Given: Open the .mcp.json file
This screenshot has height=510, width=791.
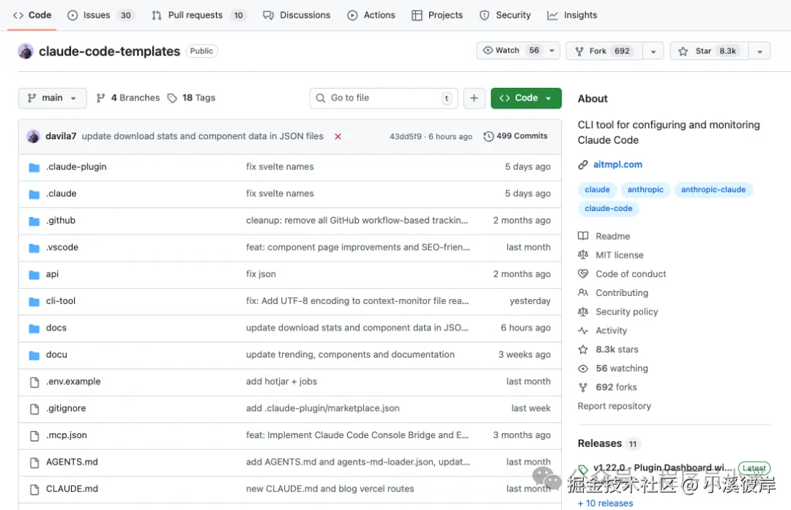Looking at the screenshot, I should click(x=67, y=435).
